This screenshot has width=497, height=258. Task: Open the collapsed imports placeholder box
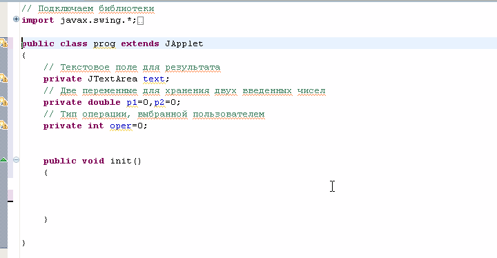tap(140, 21)
